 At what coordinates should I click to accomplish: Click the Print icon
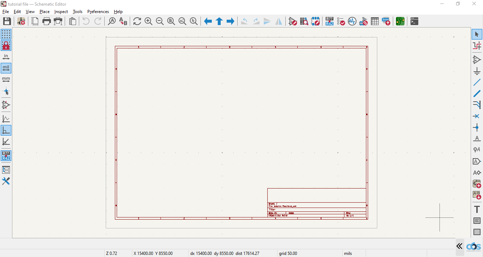tap(47, 21)
